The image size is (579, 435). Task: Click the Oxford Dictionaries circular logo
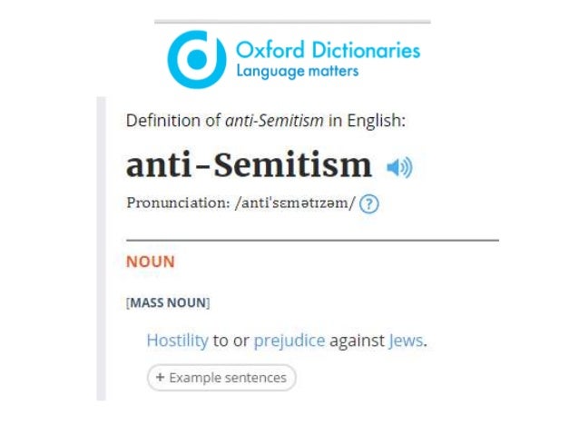(196, 59)
